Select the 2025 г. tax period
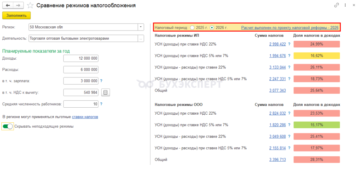 [x=192, y=27]
